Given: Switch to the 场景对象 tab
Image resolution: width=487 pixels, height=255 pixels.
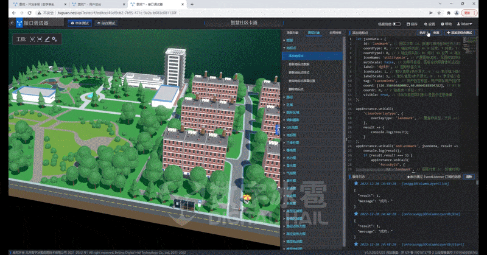Looking at the screenshot, I should pos(293,32).
